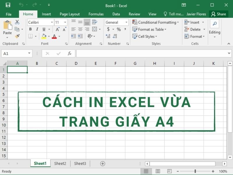
Task: Click Tell me search box
Action: coord(174,14)
